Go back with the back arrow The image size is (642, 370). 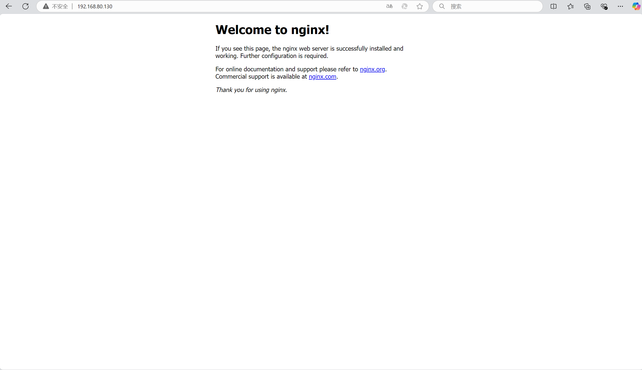tap(9, 6)
